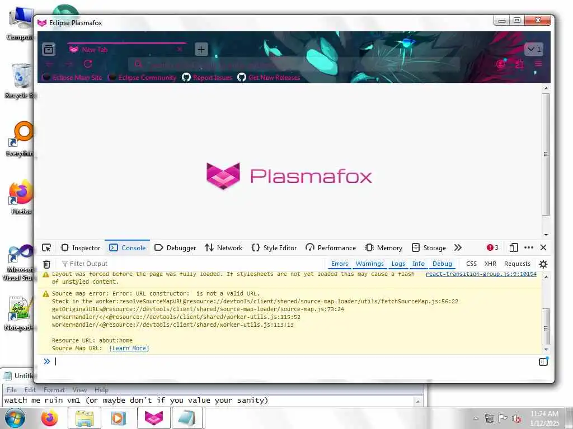Image resolution: width=573 pixels, height=429 pixels.
Task: Open devtools three-dot options menu
Action: (x=529, y=247)
